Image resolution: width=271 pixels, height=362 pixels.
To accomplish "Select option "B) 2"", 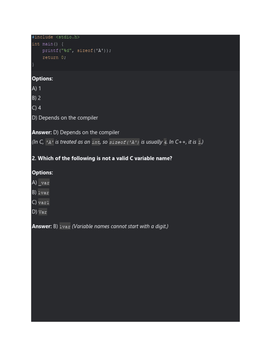I will tap(36, 98).
